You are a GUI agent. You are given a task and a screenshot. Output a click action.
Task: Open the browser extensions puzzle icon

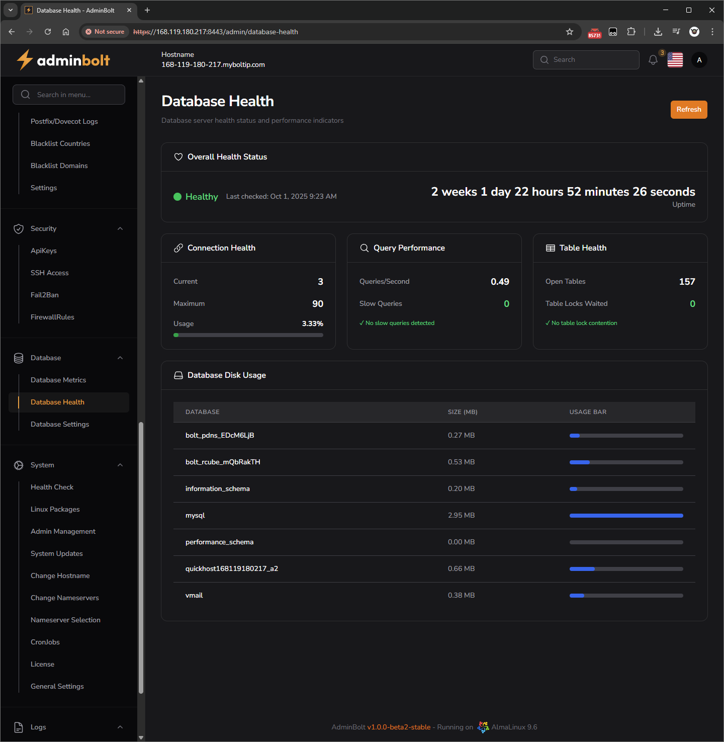631,32
